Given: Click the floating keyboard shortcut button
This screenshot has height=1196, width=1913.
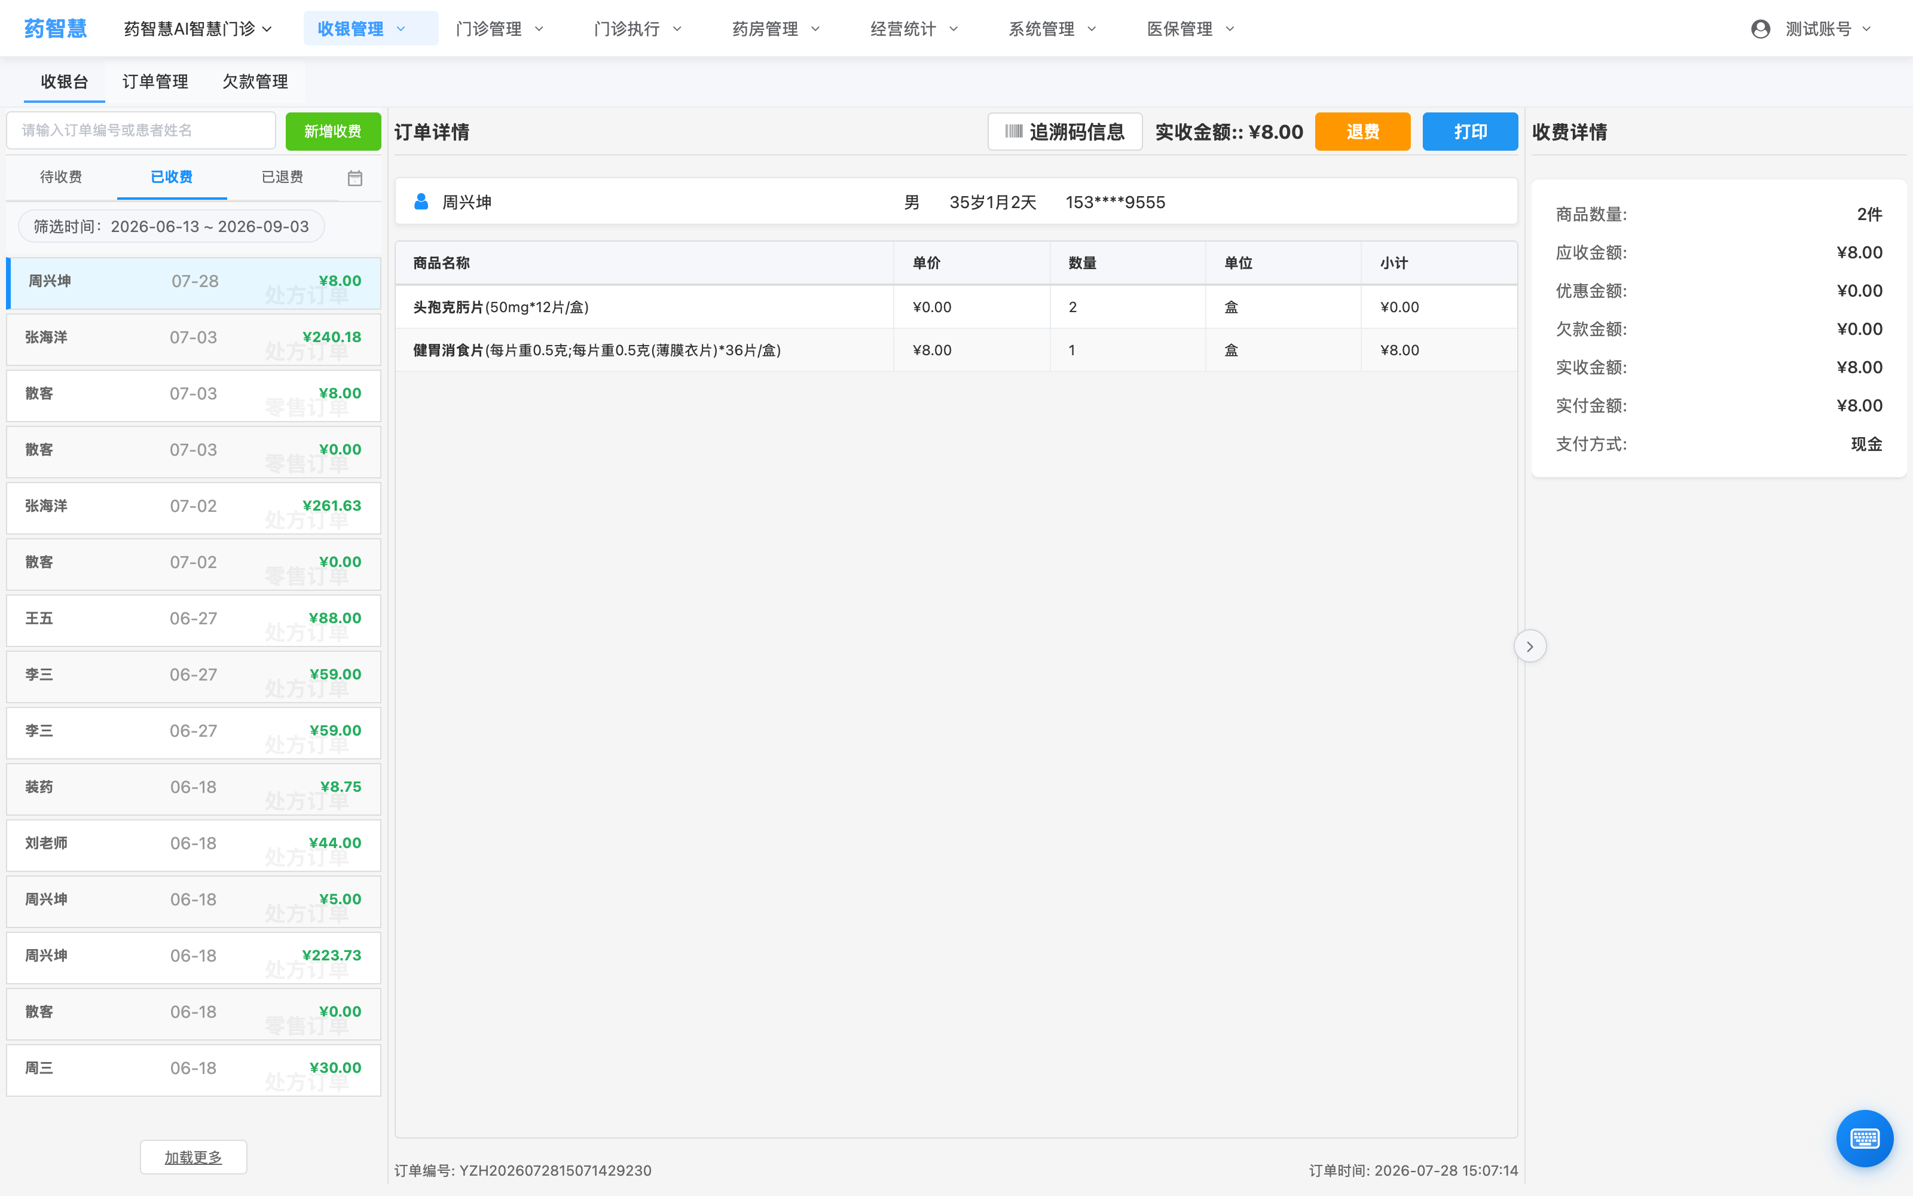Looking at the screenshot, I should [1864, 1138].
